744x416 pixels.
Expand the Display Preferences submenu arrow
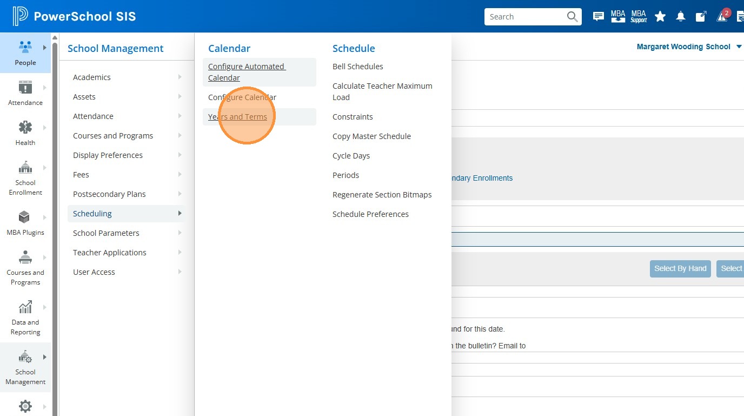[x=180, y=155]
